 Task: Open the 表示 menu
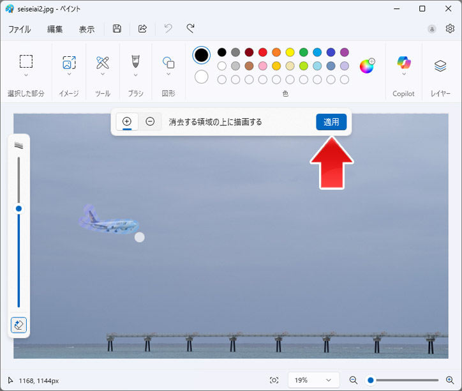87,29
